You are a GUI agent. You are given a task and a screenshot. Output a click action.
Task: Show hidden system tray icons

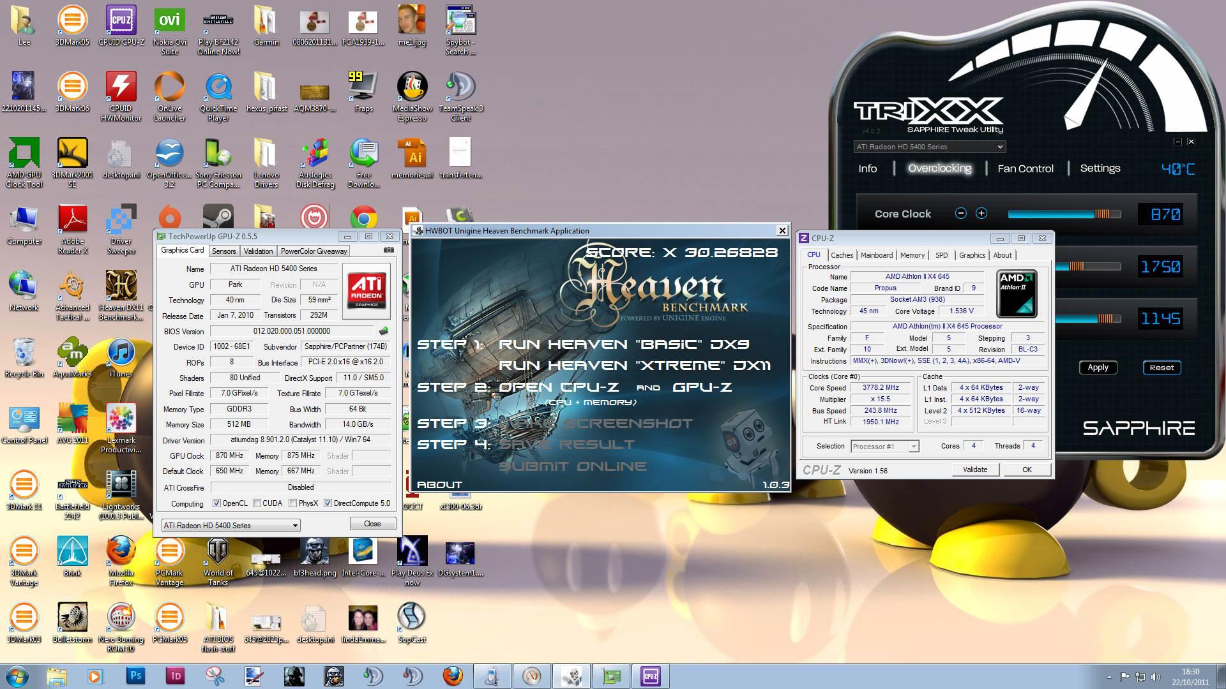click(1109, 676)
